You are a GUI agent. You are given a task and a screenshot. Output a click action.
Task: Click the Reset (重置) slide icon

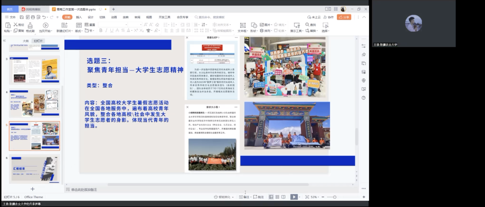click(x=87, y=25)
